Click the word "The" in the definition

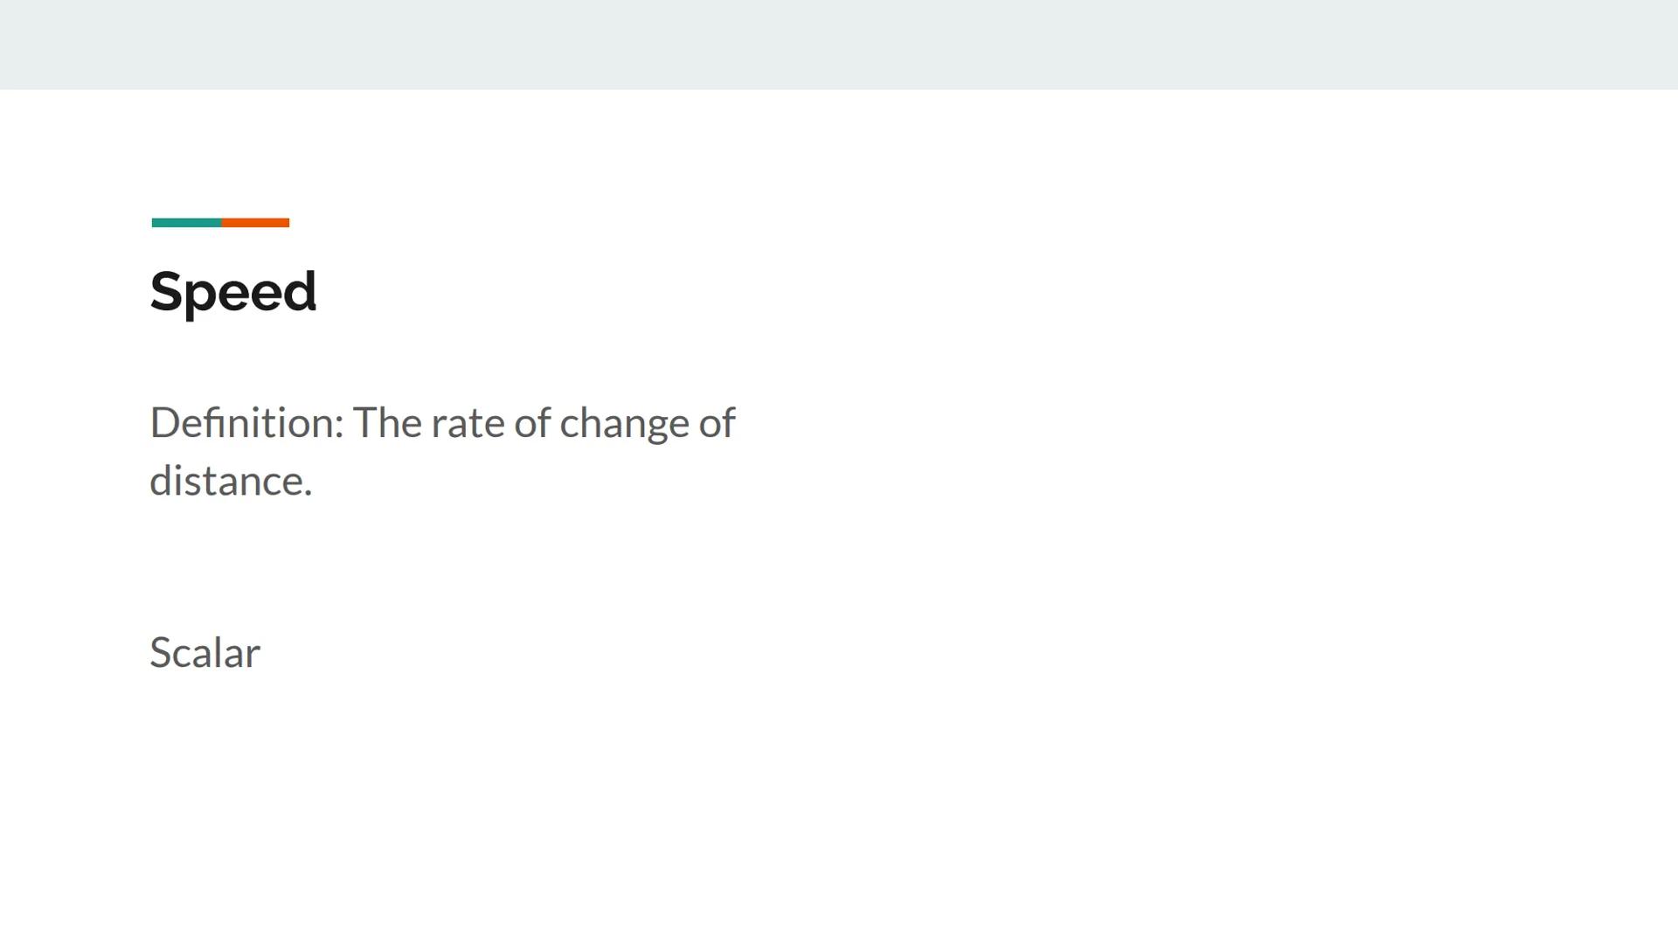[387, 423]
